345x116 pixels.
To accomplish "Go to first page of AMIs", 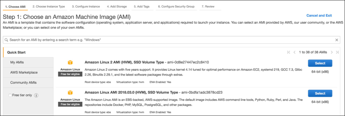I will (x=289, y=52).
